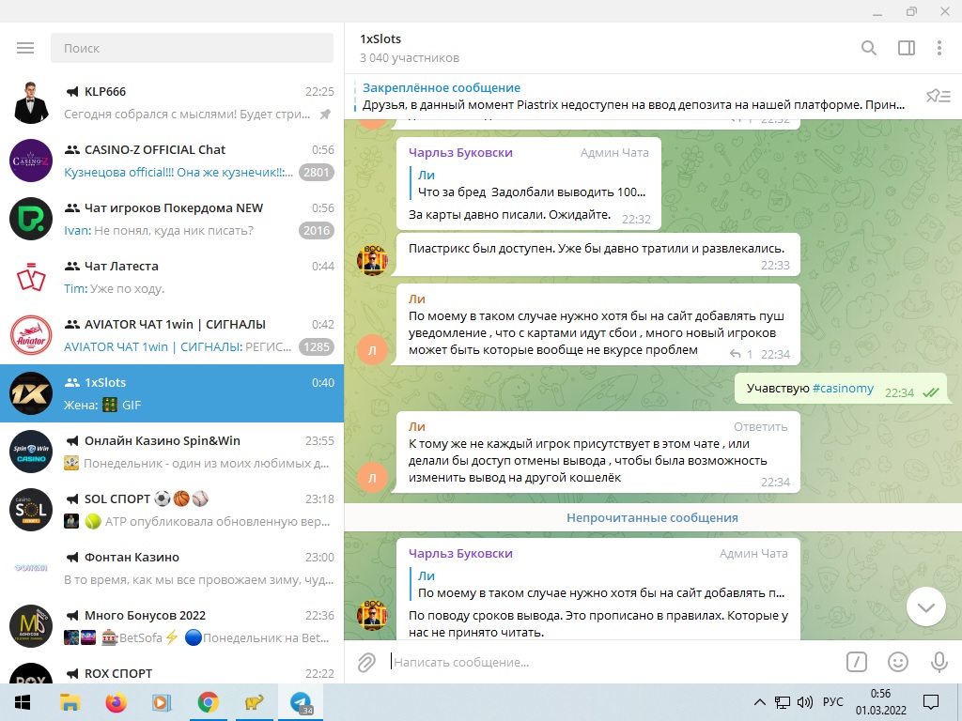Click the microphone voice message icon
The width and height of the screenshot is (962, 721).
pyautogui.click(x=939, y=662)
